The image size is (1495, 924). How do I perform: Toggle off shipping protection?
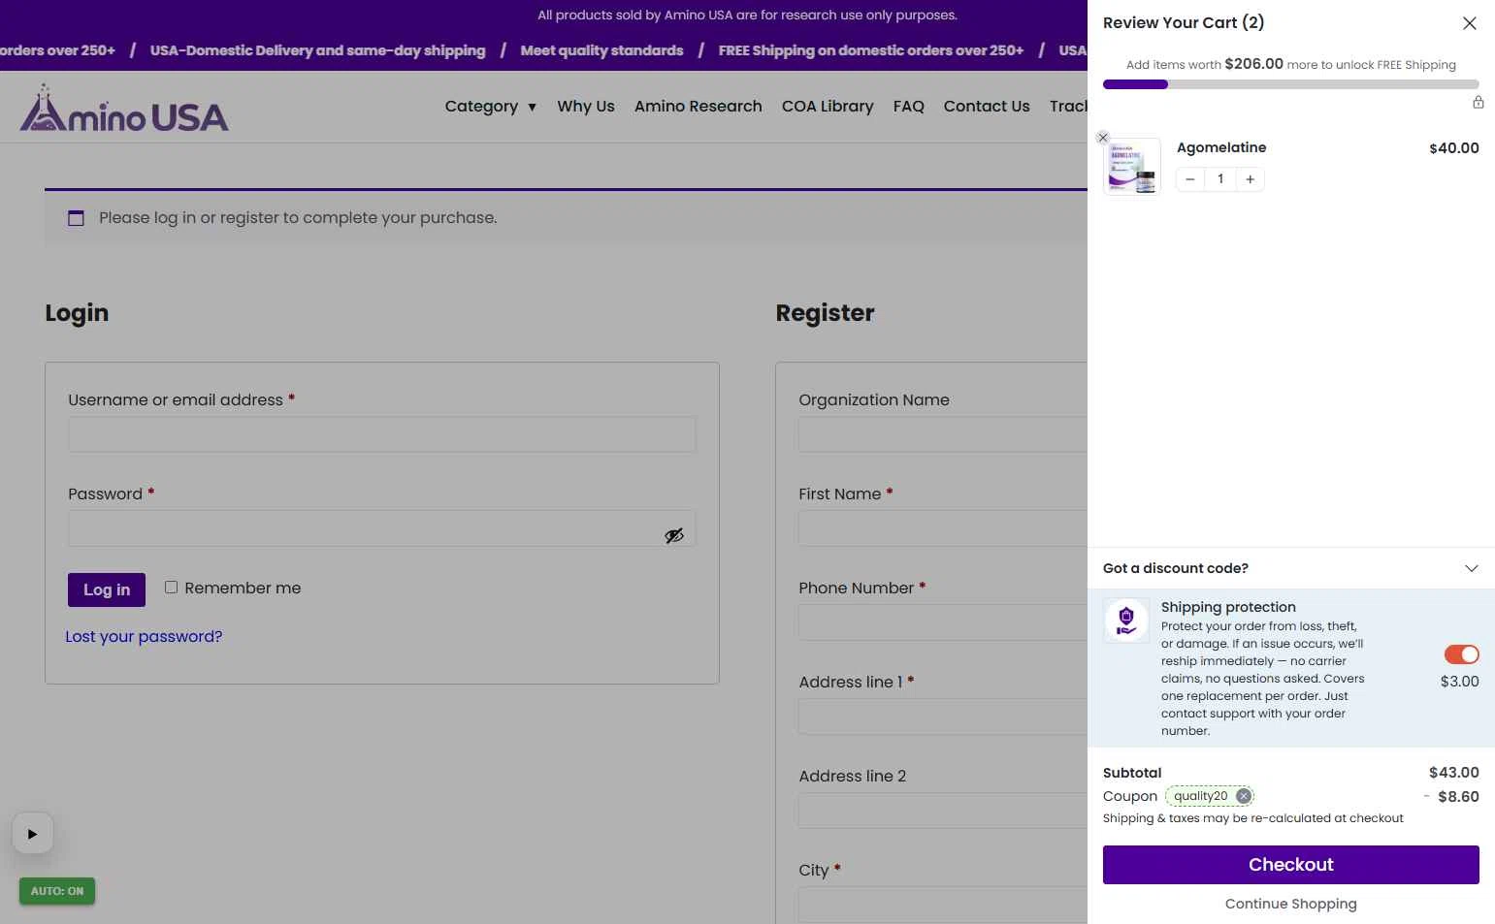1462,654
